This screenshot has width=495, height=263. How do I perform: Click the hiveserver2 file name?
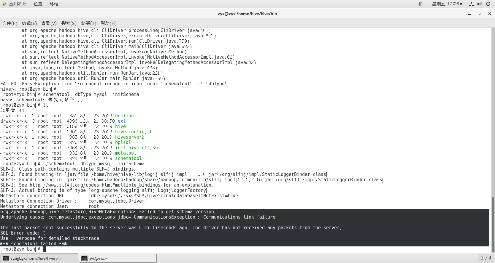[130, 137]
